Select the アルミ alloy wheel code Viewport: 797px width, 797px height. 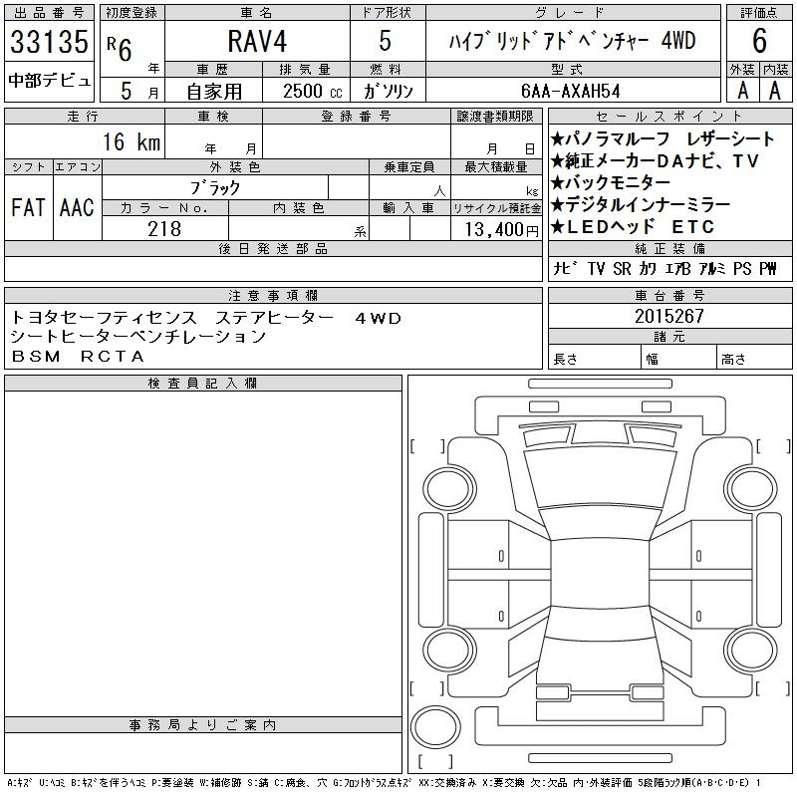pyautogui.click(x=711, y=268)
